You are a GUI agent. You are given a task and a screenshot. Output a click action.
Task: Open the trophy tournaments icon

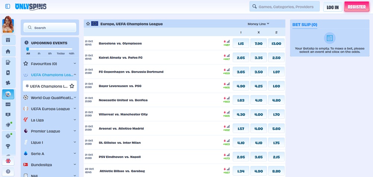pos(8,146)
